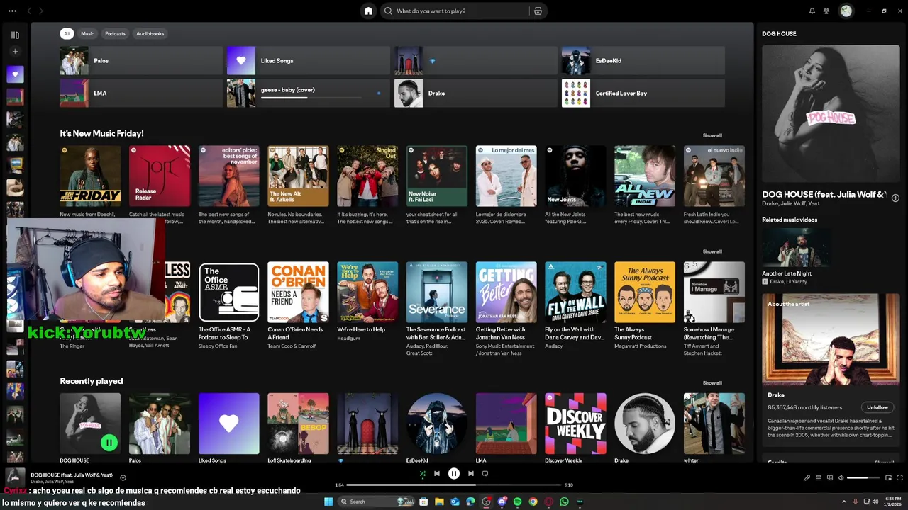Viewport: 908px width, 510px height.
Task: Open the Windows Start menu
Action: (x=328, y=501)
